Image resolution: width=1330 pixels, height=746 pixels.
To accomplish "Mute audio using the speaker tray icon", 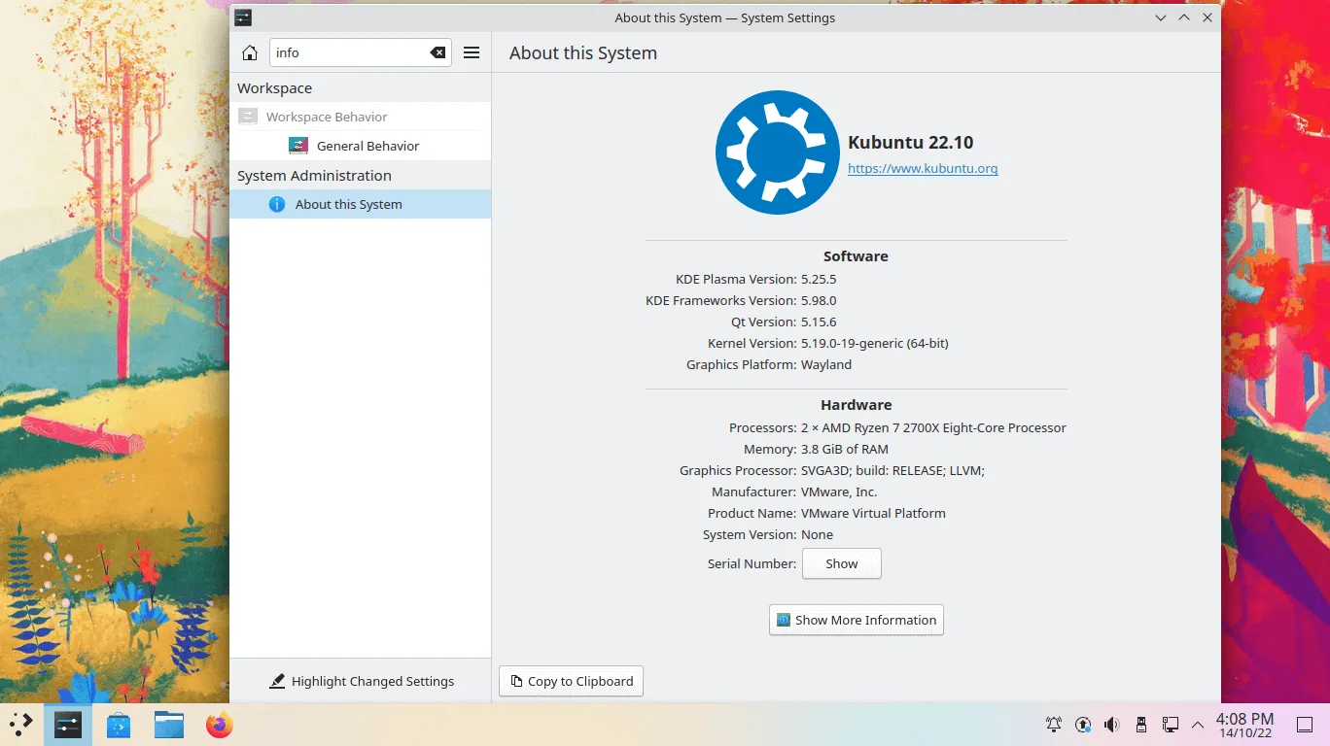I will (x=1111, y=725).
